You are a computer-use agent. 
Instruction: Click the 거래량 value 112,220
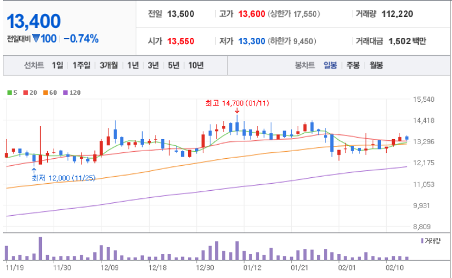397,14
